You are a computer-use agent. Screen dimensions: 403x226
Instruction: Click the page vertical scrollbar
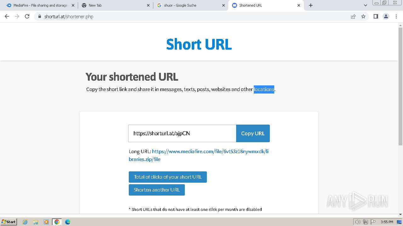click(x=400, y=86)
